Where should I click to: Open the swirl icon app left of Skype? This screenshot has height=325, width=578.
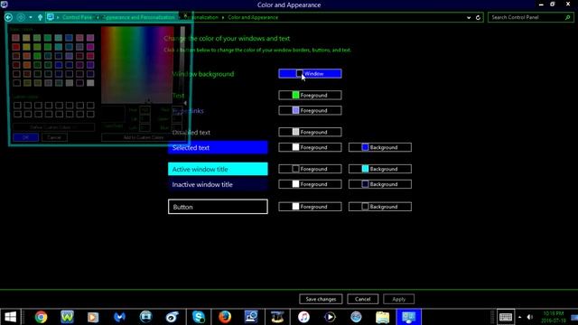(172, 317)
